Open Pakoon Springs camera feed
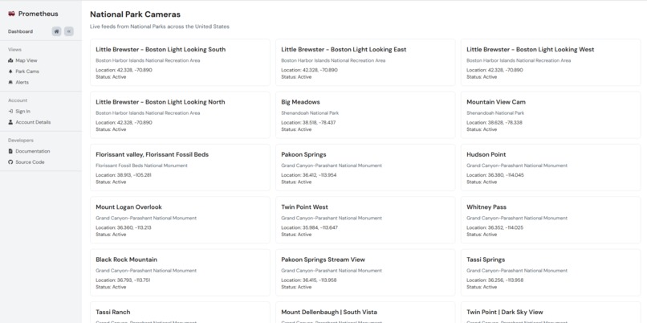The height and width of the screenshot is (323, 647). [365, 167]
